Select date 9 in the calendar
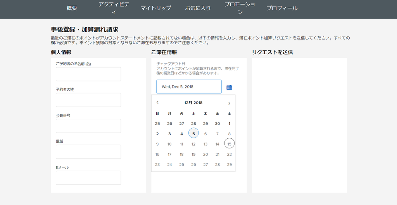Screen dimensions: 397x205 pyautogui.click(x=157, y=144)
